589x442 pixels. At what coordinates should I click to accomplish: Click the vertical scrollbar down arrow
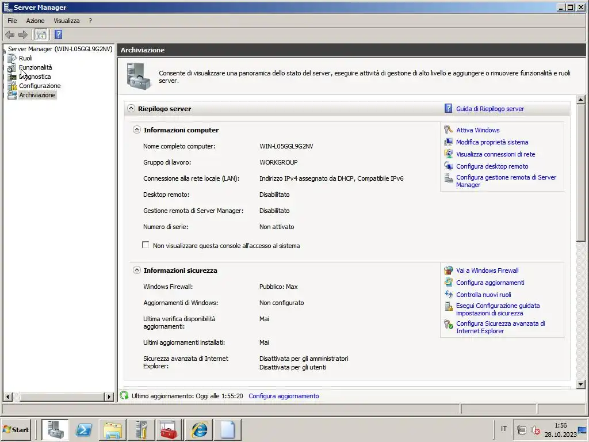(x=581, y=384)
